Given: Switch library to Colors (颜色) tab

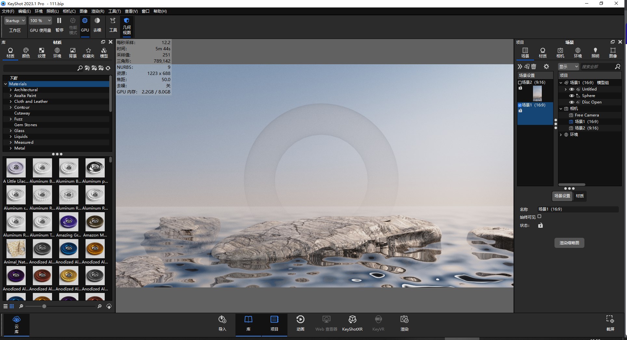Looking at the screenshot, I should coord(26,53).
